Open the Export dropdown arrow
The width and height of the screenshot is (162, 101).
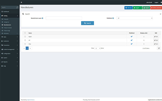[141, 8]
